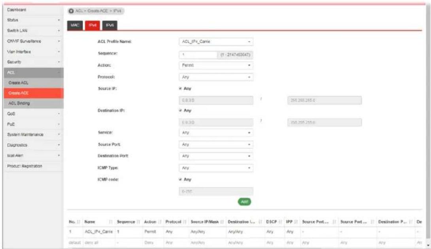
Task: Click the 'deny all' default row name
Action: coord(91,243)
